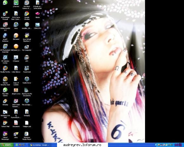Select the Adobe Reader 6.0 icon
The height and width of the screenshot is (147, 184).
(x=5, y=27)
